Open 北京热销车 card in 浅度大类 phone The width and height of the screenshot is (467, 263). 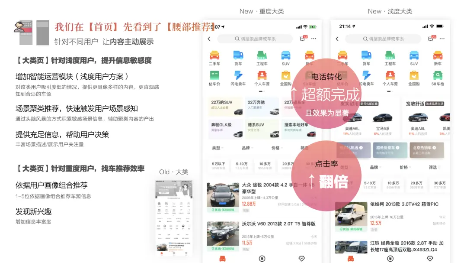click(x=427, y=150)
